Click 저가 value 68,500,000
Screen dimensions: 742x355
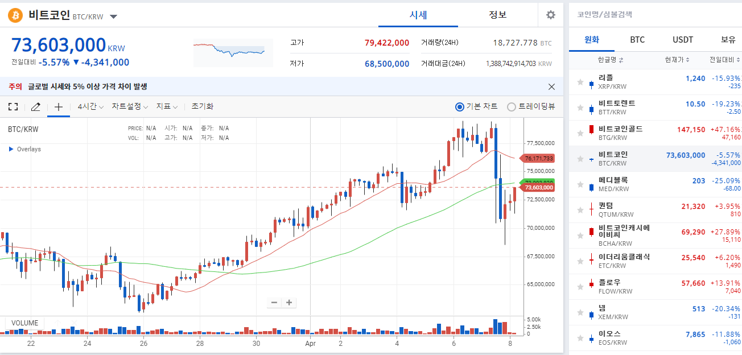coord(387,64)
